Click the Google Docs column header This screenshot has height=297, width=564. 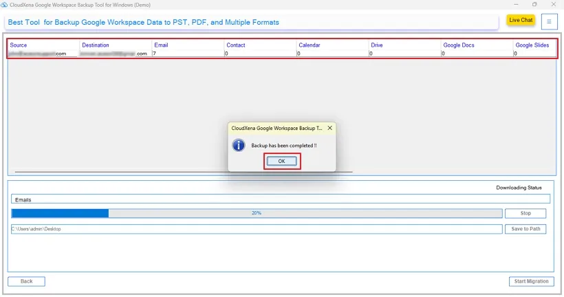pyautogui.click(x=458, y=45)
